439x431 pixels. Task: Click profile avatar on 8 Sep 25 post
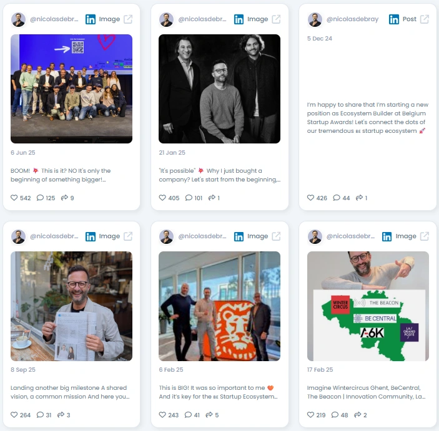(x=19, y=236)
